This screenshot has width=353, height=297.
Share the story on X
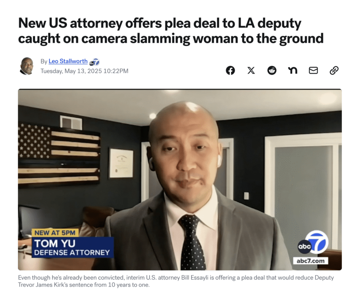(x=251, y=70)
